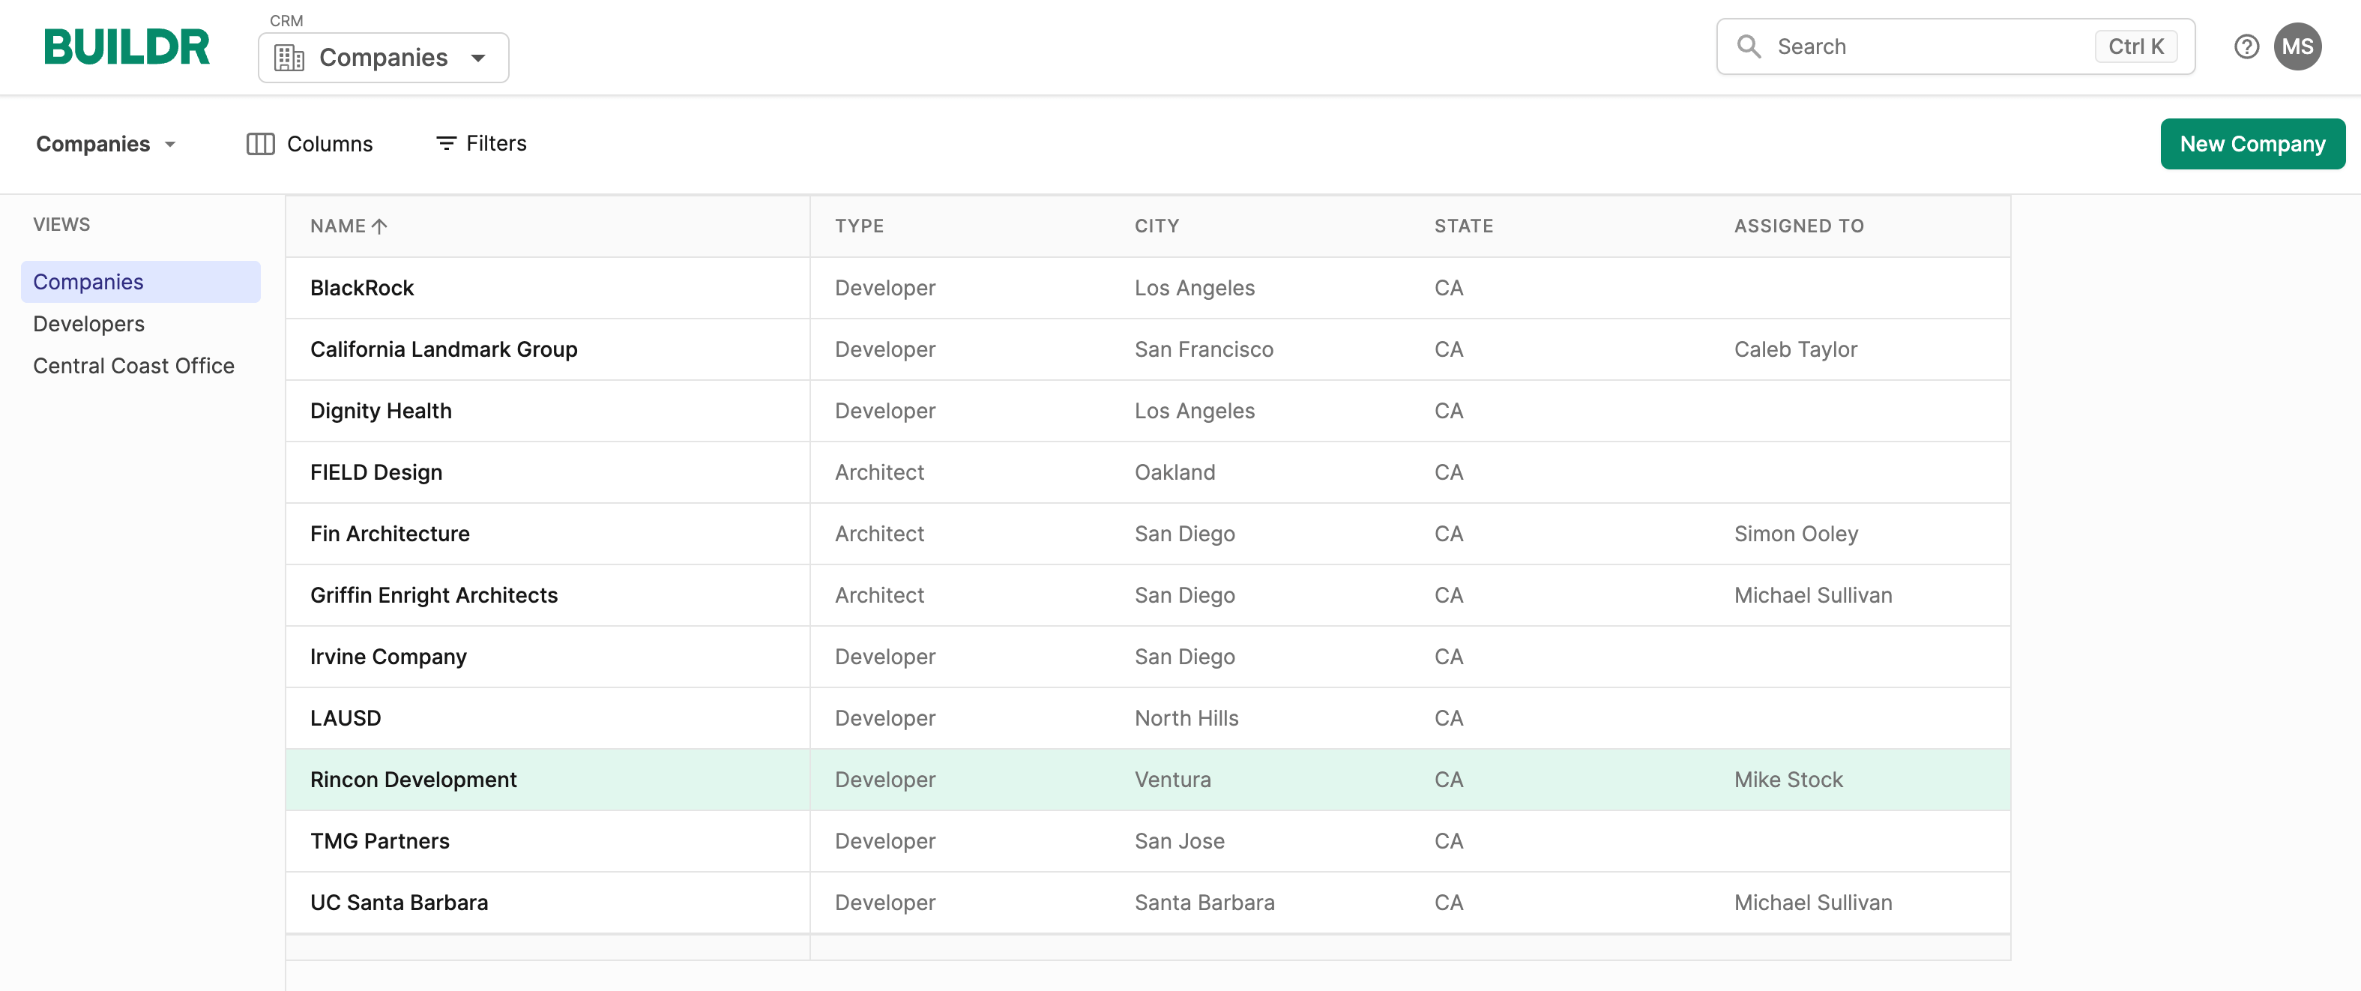The height and width of the screenshot is (991, 2361).
Task: Click Los Angeles in the Dignity Health row
Action: click(1194, 411)
